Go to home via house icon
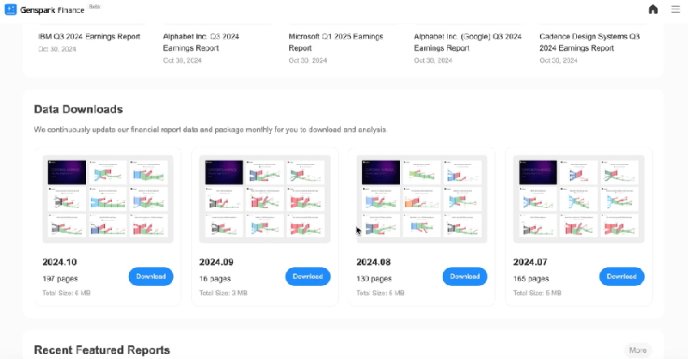The width and height of the screenshot is (688, 359). click(654, 9)
